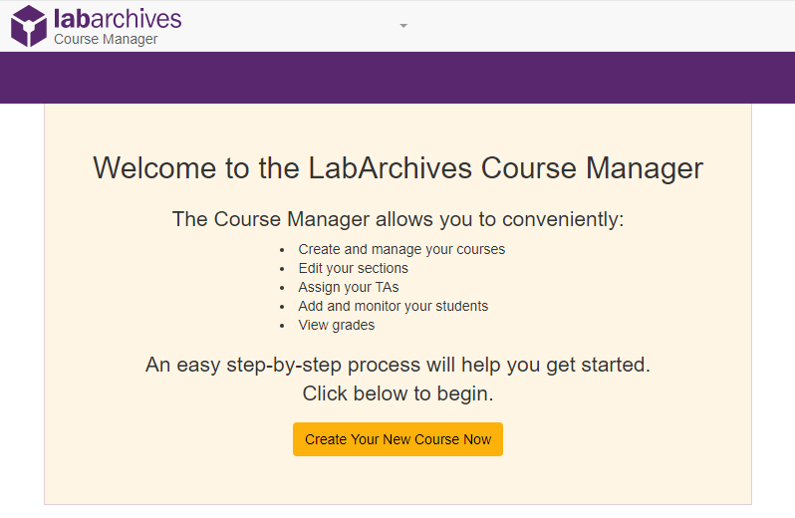
Task: Click the "Assign your TAs" list item
Action: (x=348, y=287)
